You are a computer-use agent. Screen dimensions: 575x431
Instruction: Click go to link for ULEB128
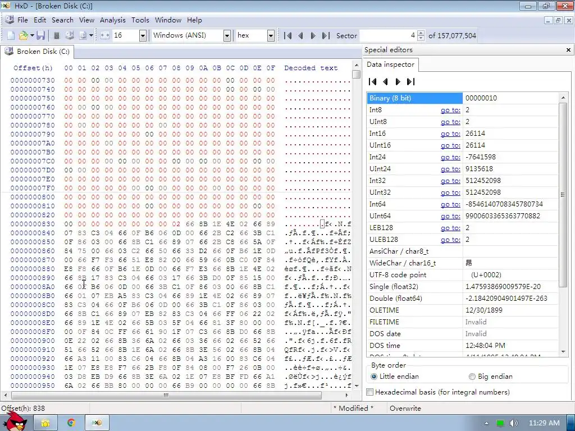click(x=450, y=240)
